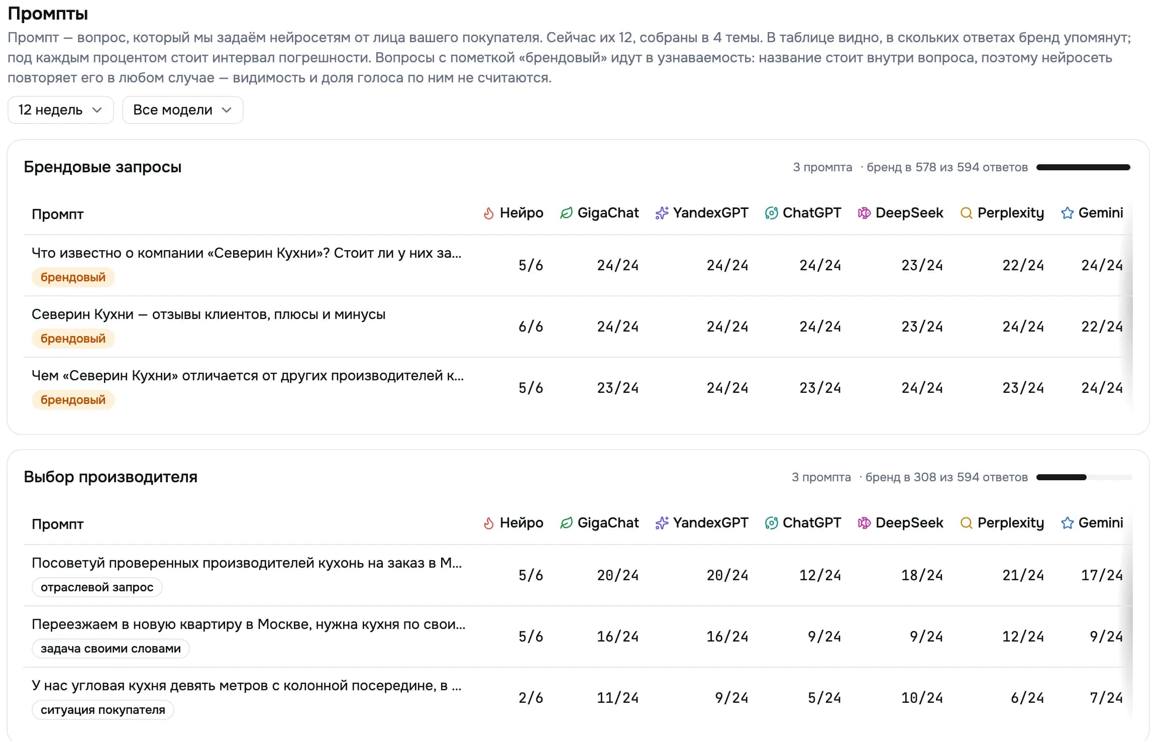1163x741 pixels.
Task: Click the Нейро flame icon in Выбор производителя table
Action: click(489, 523)
